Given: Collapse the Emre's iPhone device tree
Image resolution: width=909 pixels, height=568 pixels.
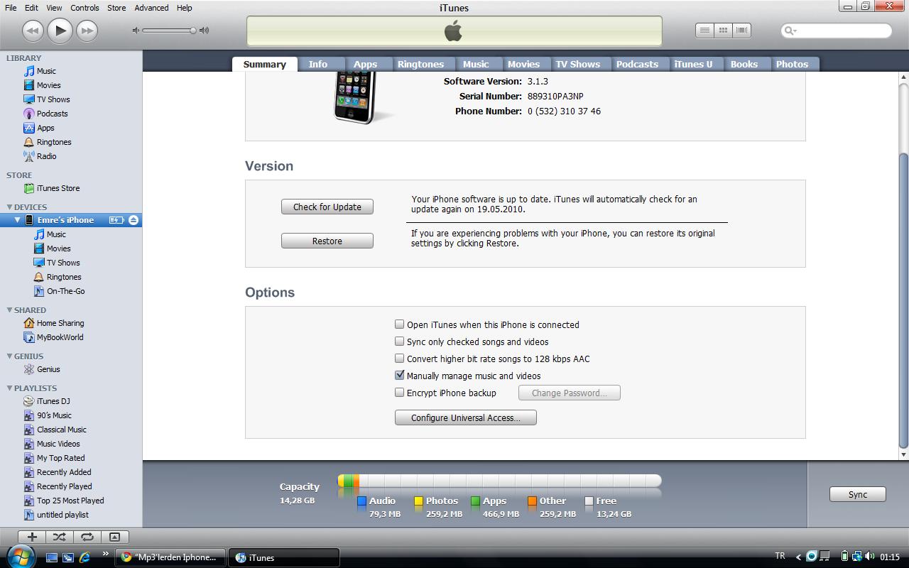Looking at the screenshot, I should coord(18,220).
